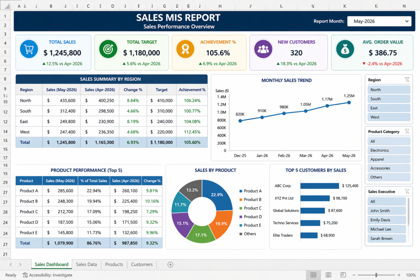Filter by North in Region slicer
Viewport: 420px width, 280px height.
(x=389, y=90)
